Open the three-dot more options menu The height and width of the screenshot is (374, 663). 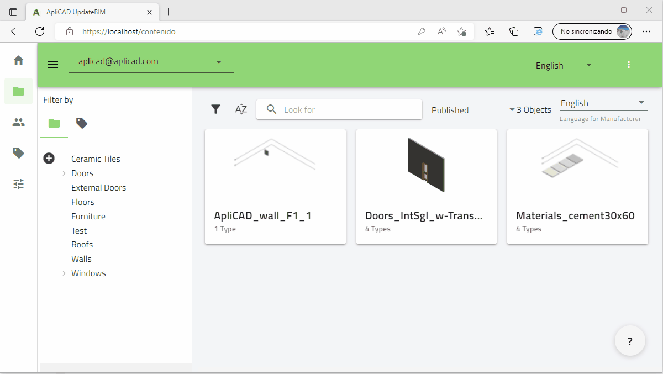click(x=629, y=65)
